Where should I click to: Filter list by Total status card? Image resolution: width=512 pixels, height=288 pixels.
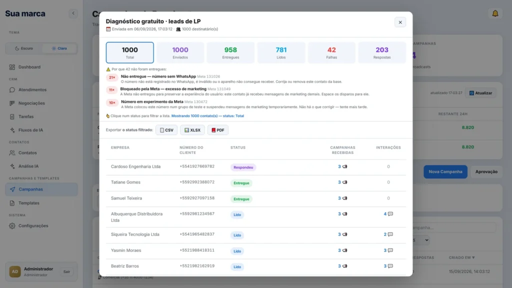(x=129, y=52)
